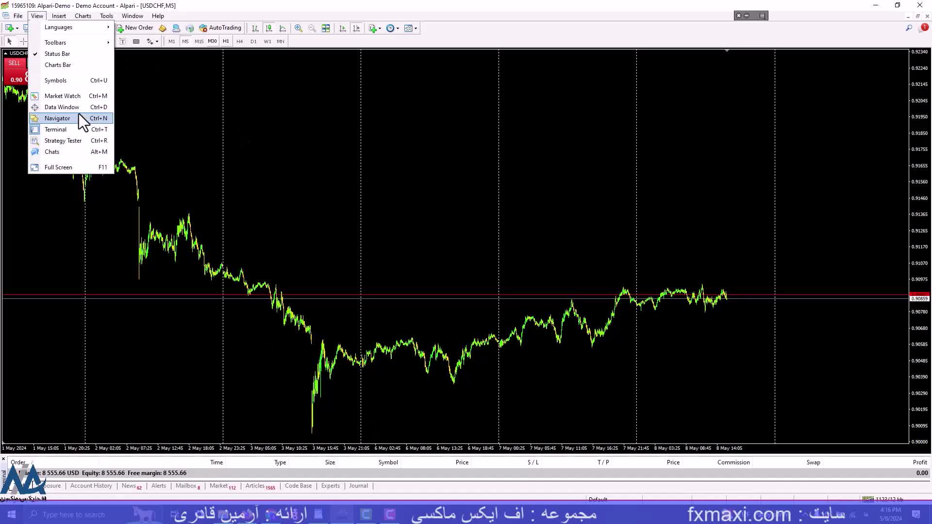The height and width of the screenshot is (524, 932).
Task: Enable the chart Auto Scroll icon
Action: pyautogui.click(x=343, y=28)
